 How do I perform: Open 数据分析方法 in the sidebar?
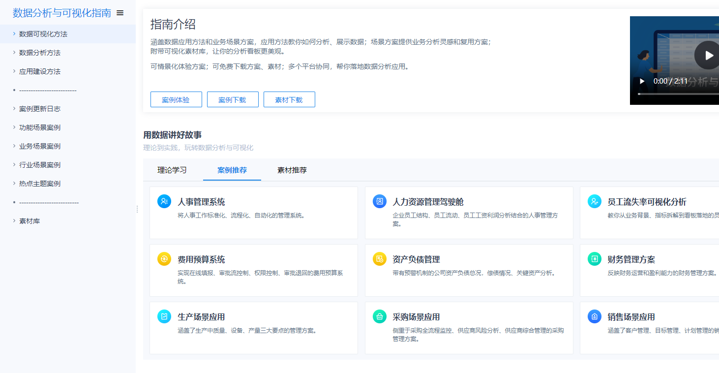(x=40, y=53)
